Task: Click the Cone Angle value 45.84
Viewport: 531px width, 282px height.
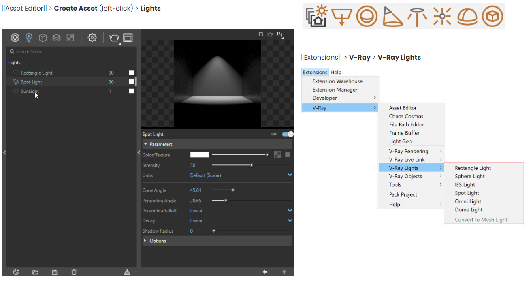Action: click(196, 190)
